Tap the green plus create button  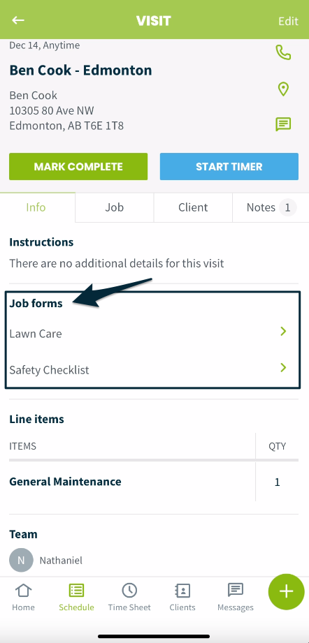tap(287, 591)
